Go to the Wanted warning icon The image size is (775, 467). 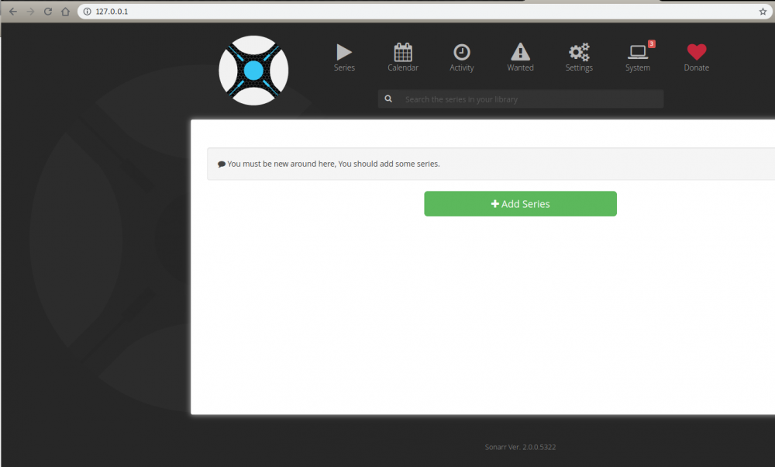click(520, 51)
